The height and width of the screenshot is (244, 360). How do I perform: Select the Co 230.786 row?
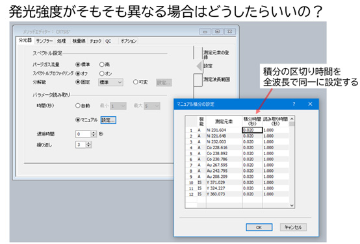237,159
